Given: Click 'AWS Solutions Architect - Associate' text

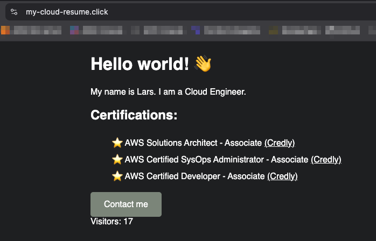Looking at the screenshot, I should [193, 143].
